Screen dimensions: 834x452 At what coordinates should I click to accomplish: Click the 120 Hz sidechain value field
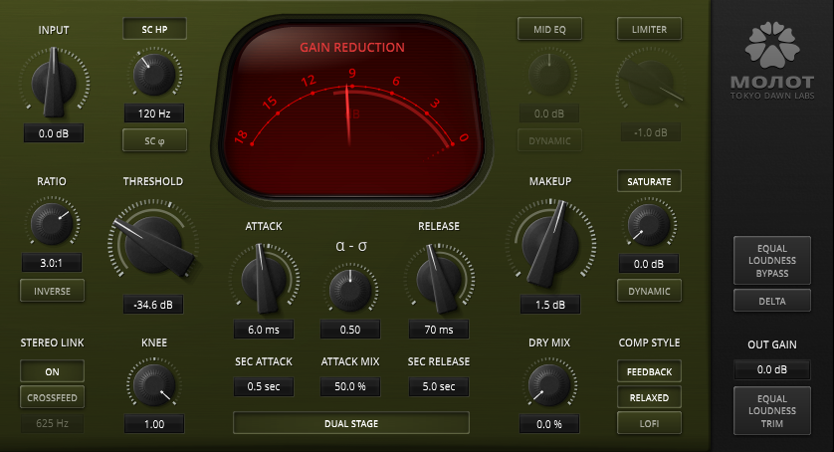154,113
